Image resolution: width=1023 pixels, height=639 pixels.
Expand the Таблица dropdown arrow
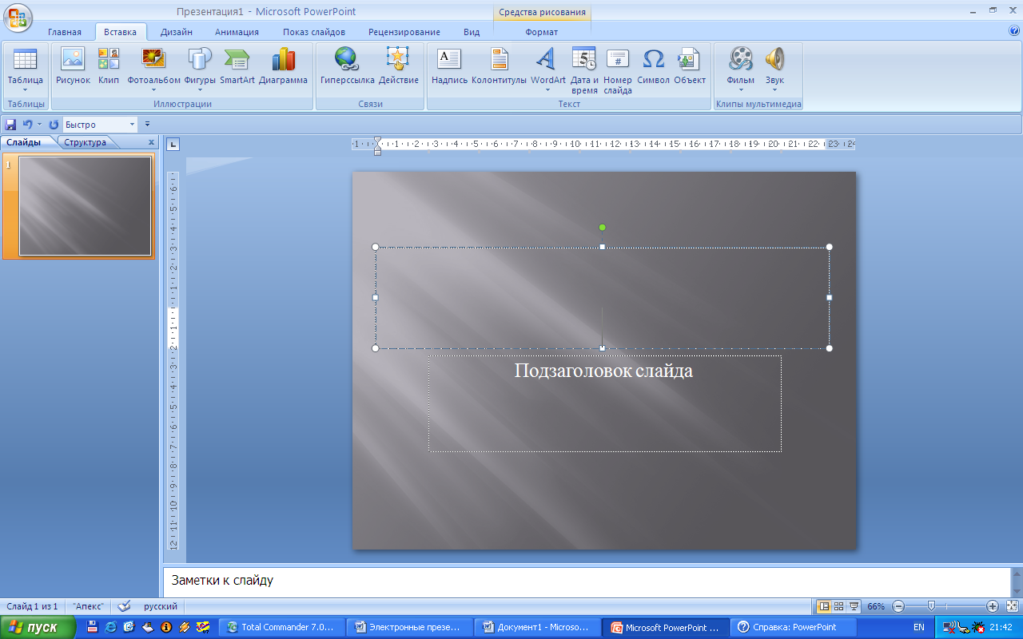point(26,90)
